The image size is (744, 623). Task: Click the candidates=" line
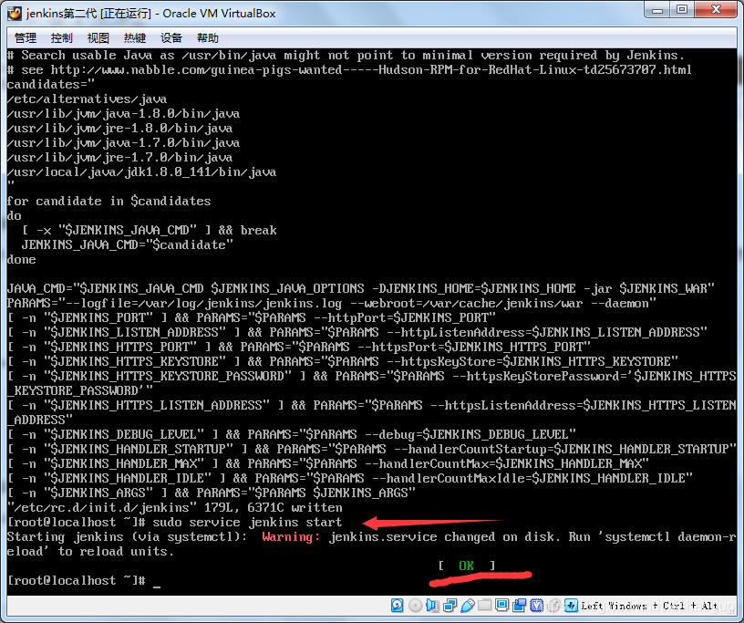tap(51, 85)
